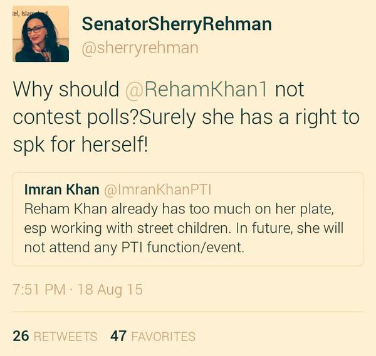
Task: Click the Islamabad caption on the avatar
Action: tap(23, 12)
